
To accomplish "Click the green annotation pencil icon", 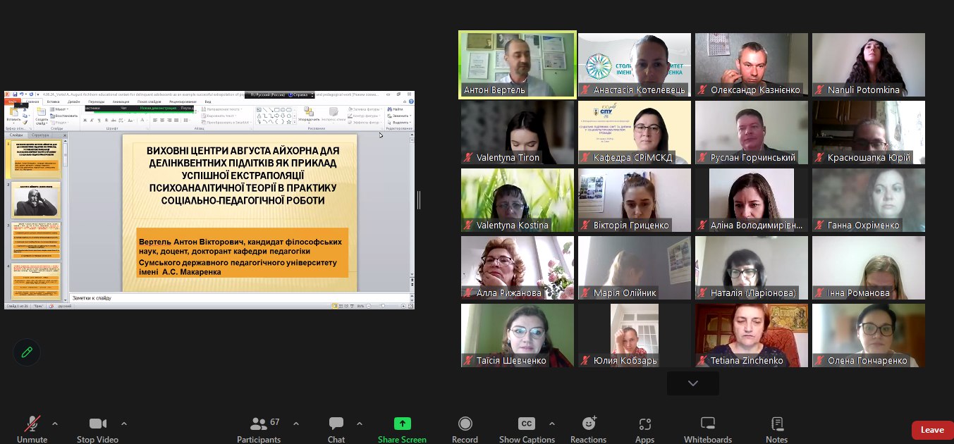I will point(27,352).
